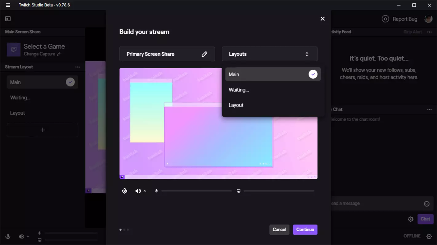
Task: Click the OFFLINE status label
Action: [412, 236]
